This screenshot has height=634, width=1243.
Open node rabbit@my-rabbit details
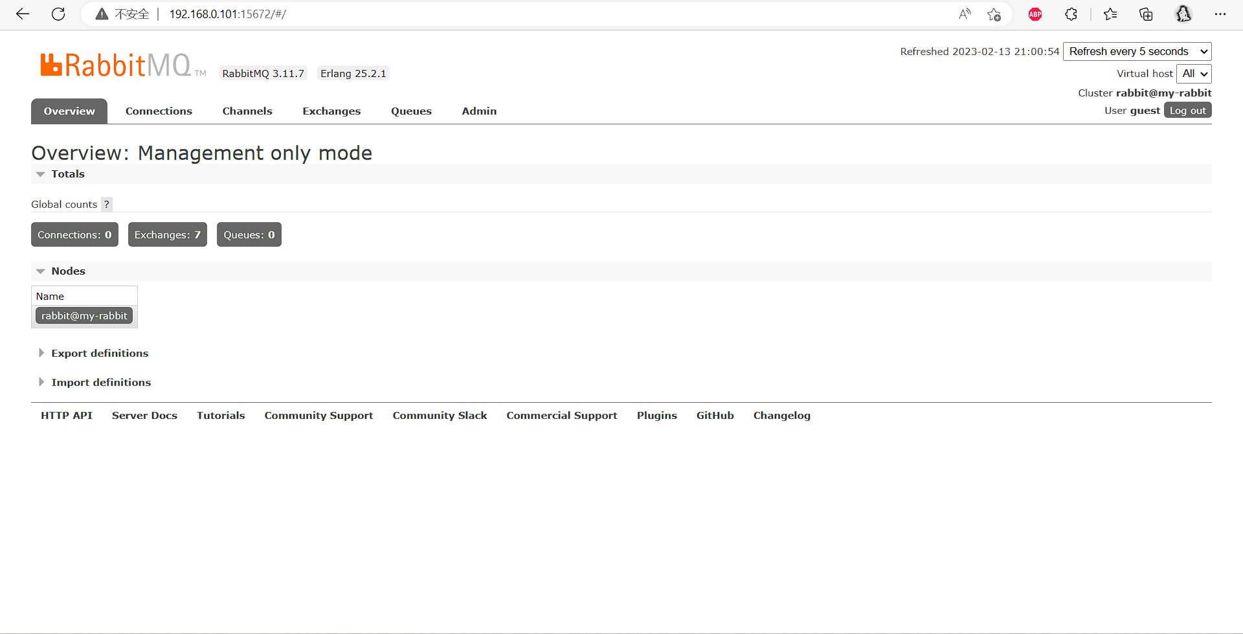point(84,316)
